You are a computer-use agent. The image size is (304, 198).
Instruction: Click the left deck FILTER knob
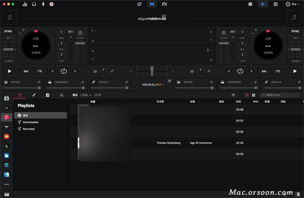point(80,33)
